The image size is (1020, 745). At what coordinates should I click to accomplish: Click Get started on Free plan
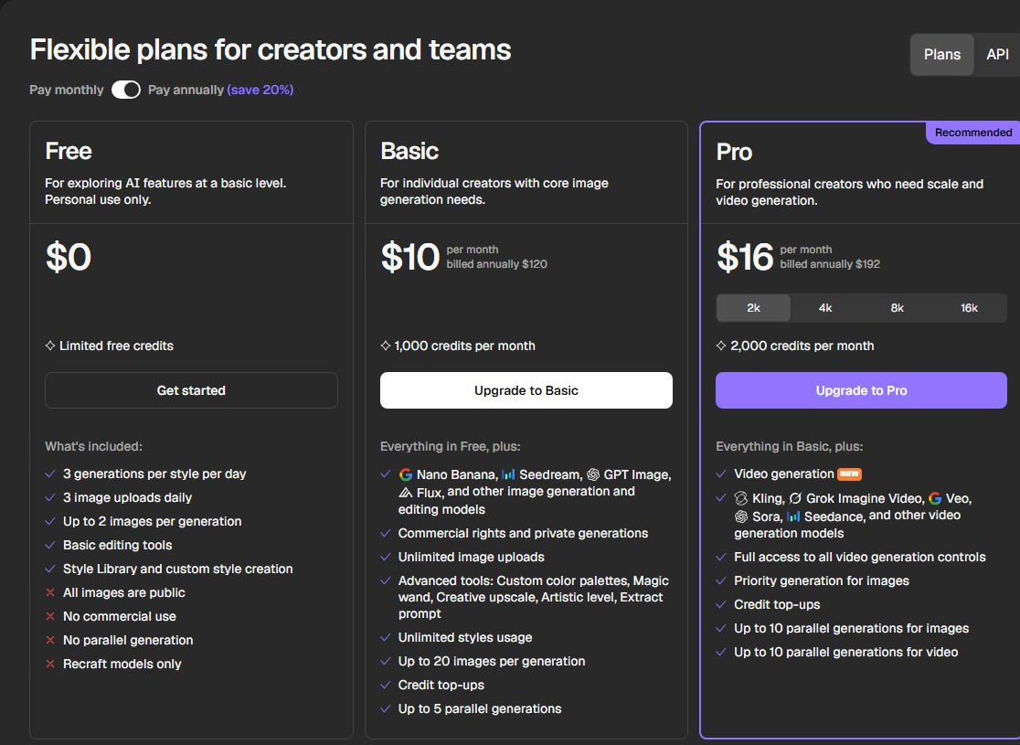(x=191, y=390)
